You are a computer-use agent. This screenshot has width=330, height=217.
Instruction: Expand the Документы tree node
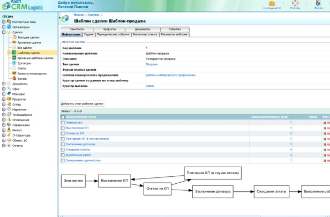tap(4, 84)
